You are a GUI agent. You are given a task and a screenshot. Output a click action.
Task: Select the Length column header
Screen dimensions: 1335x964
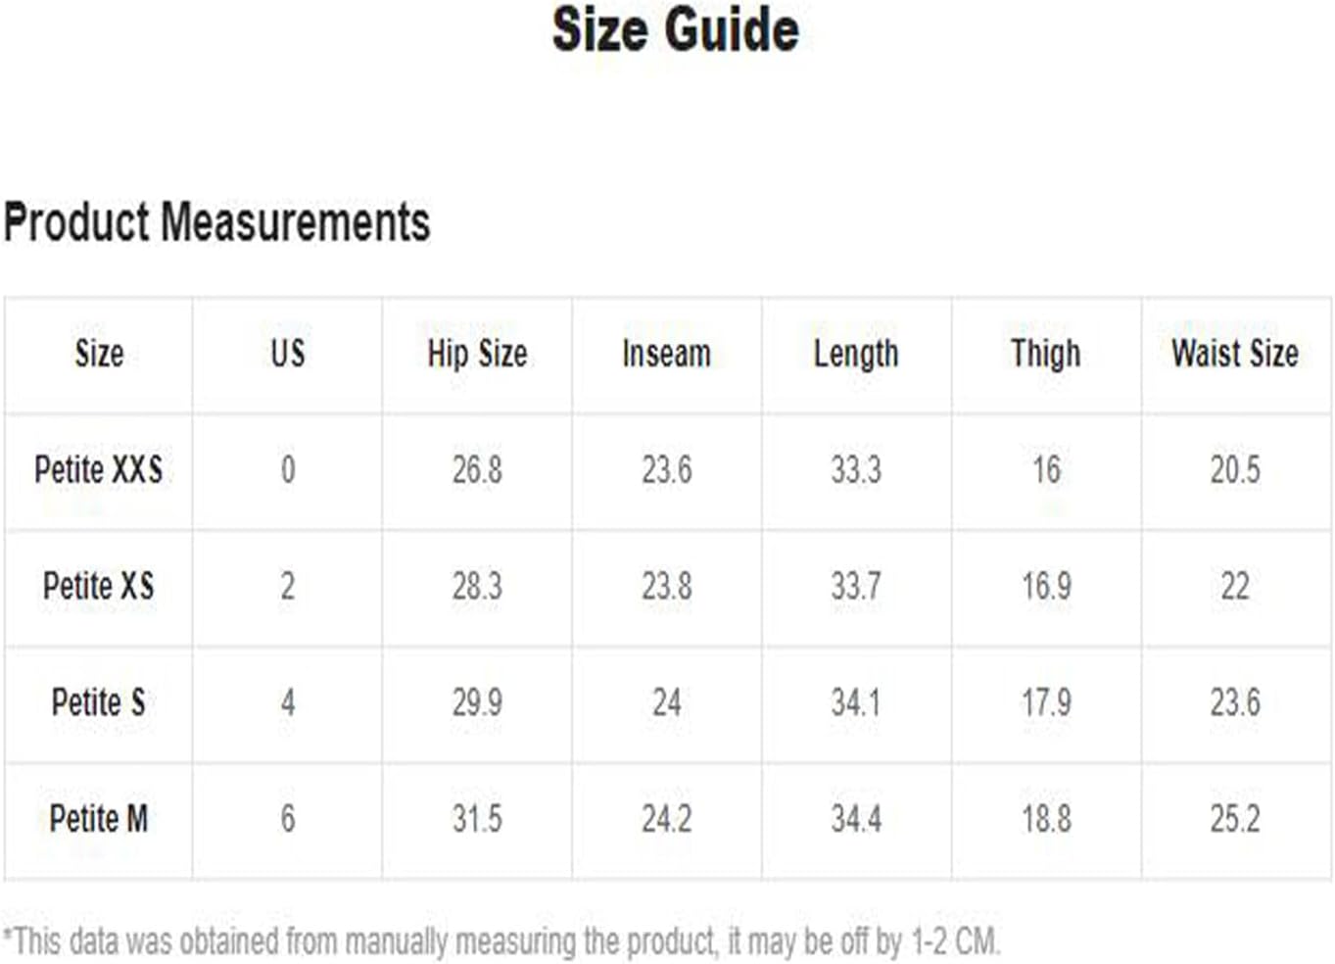tap(856, 354)
